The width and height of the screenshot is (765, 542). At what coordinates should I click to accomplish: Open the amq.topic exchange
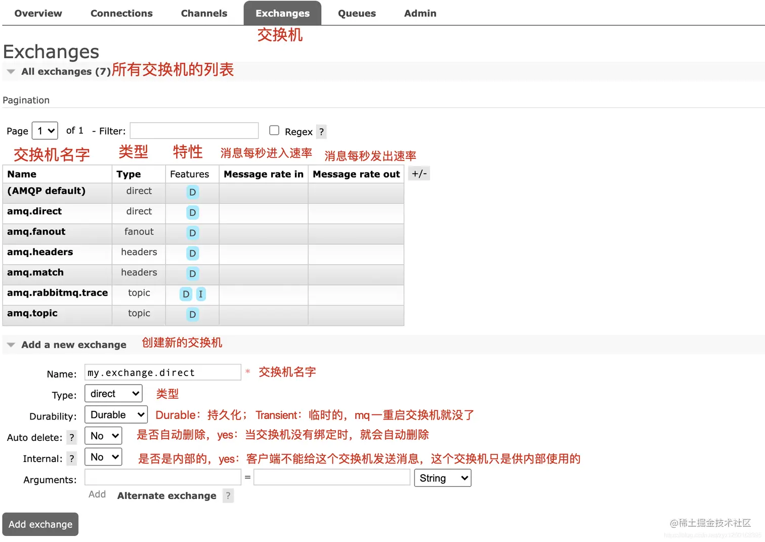(32, 313)
